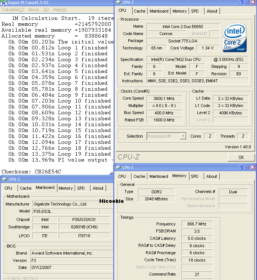Switch to Mainboard tab in top CPU-Z window

pos(159,11)
